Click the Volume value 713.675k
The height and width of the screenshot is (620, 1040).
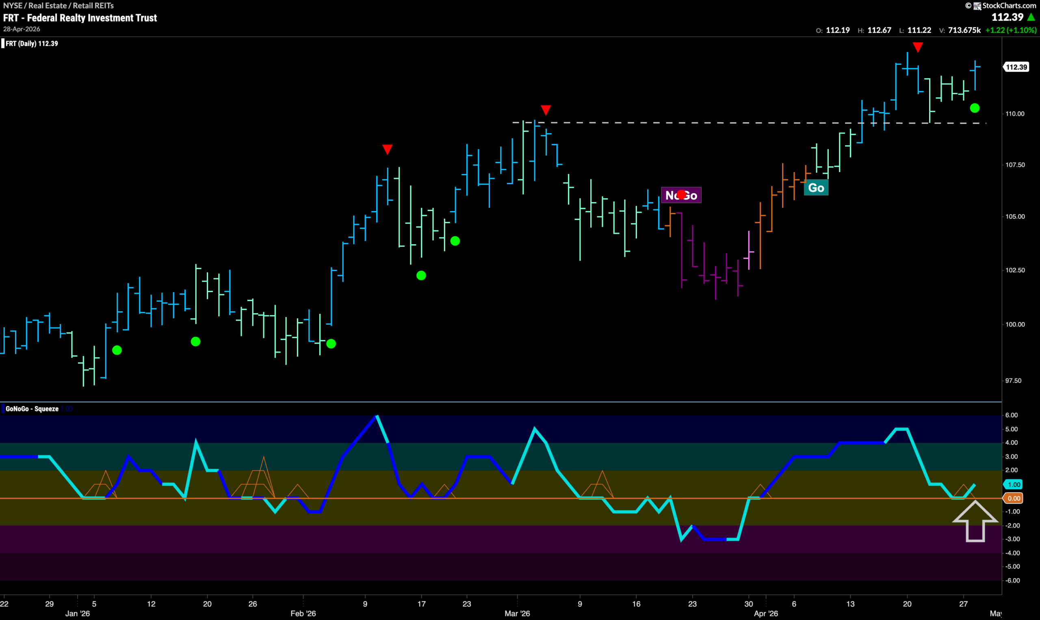(964, 30)
